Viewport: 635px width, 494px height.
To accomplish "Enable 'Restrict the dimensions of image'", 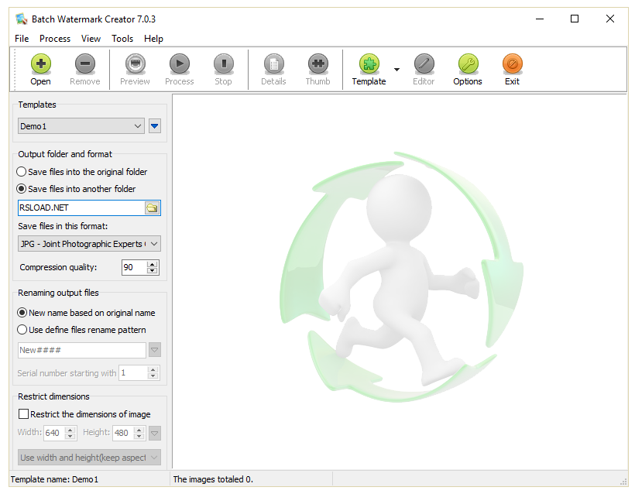I will [23, 413].
